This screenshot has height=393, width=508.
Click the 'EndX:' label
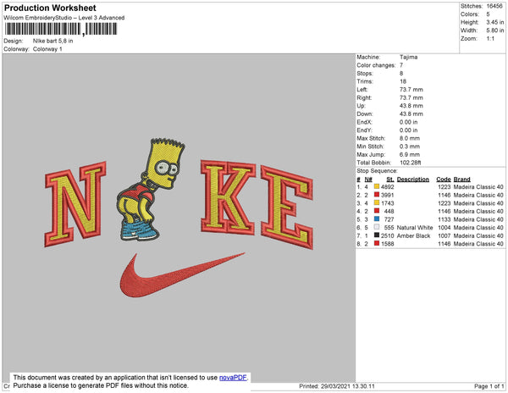tap(364, 122)
